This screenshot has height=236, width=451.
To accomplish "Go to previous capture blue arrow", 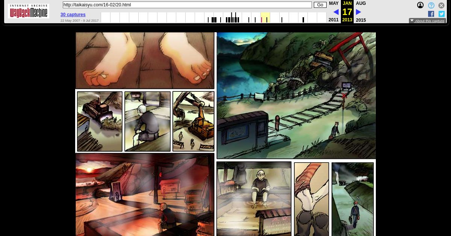I will click(336, 12).
